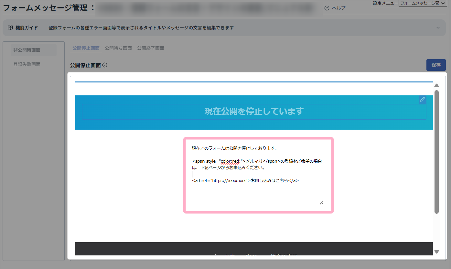Click the textarea resize handle corner

(321, 202)
